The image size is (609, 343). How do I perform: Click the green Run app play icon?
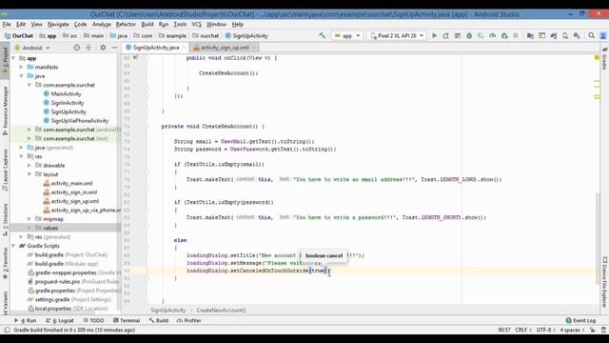coord(434,35)
